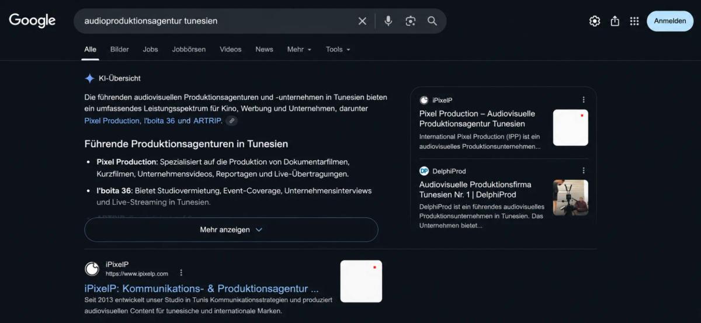This screenshot has width=701, height=323.
Task: Click KI-Übersicht label
Action: pos(120,78)
